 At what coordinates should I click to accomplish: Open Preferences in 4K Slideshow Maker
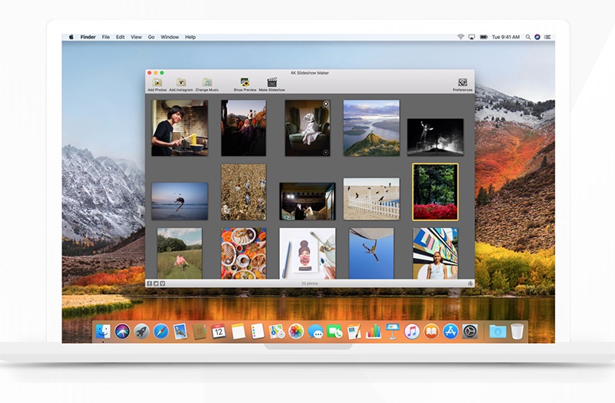click(x=462, y=83)
